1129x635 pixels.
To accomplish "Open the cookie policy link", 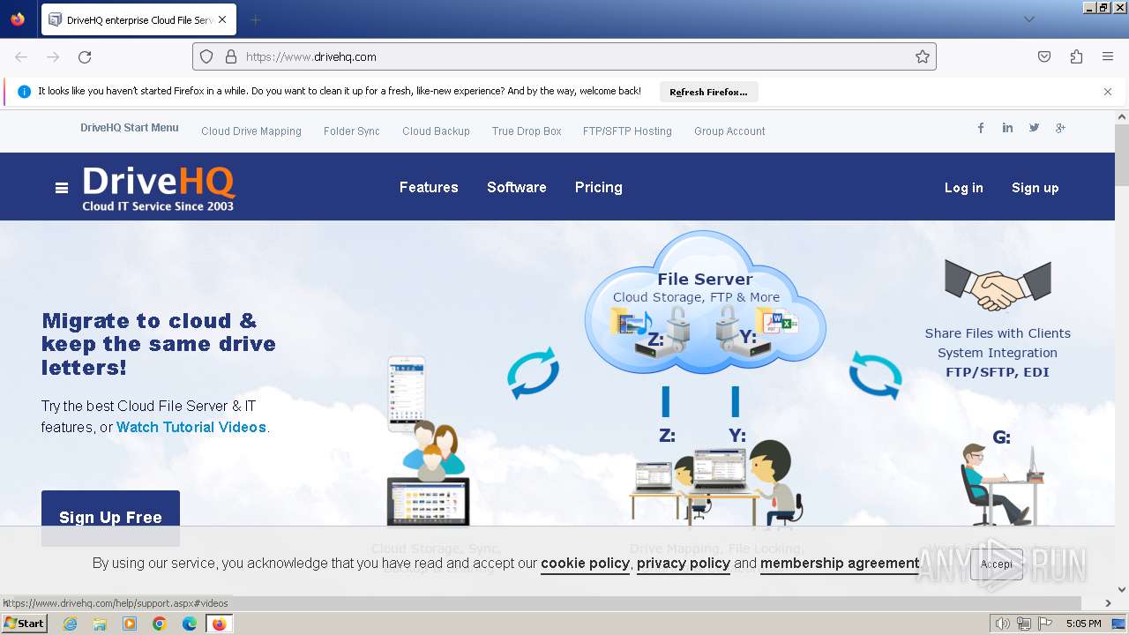I will coord(585,564).
